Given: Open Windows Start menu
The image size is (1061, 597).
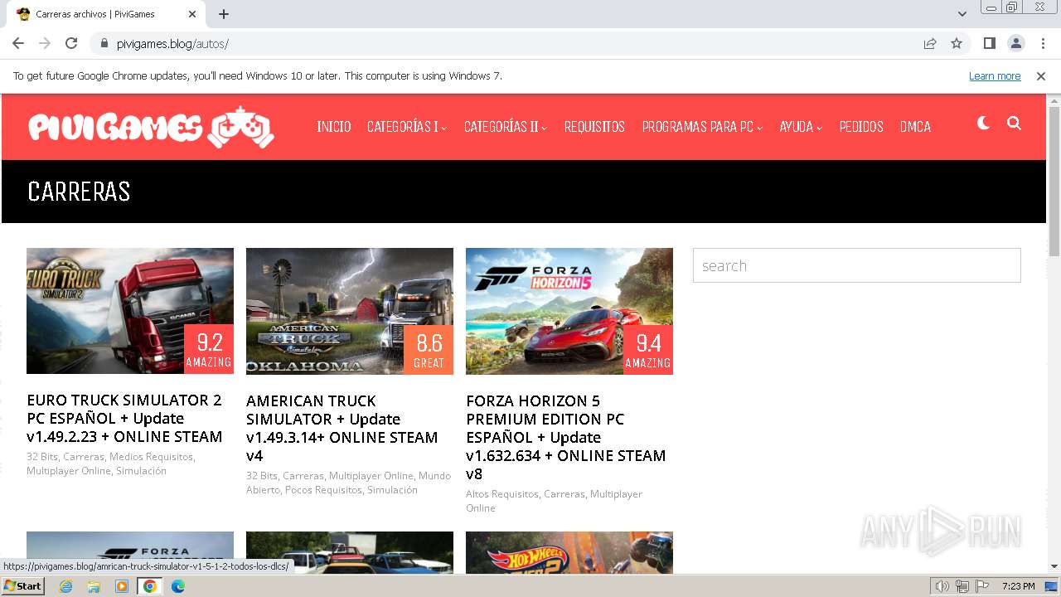Looking at the screenshot, I should [x=22, y=586].
